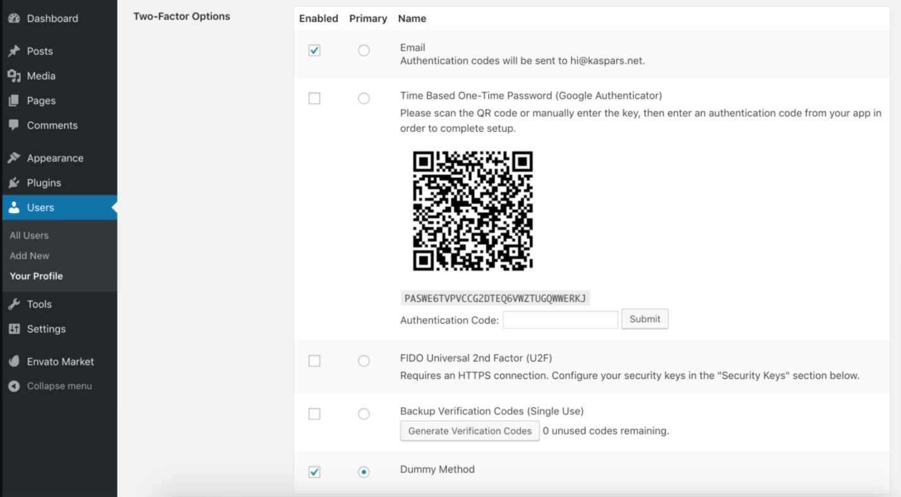This screenshot has height=497, width=901.
Task: Click the Primary column header
Action: pos(368,18)
